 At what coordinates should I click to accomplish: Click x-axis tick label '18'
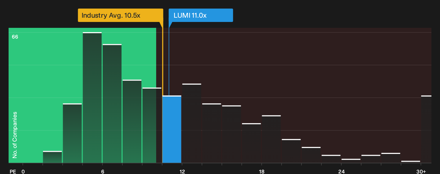click(262, 172)
